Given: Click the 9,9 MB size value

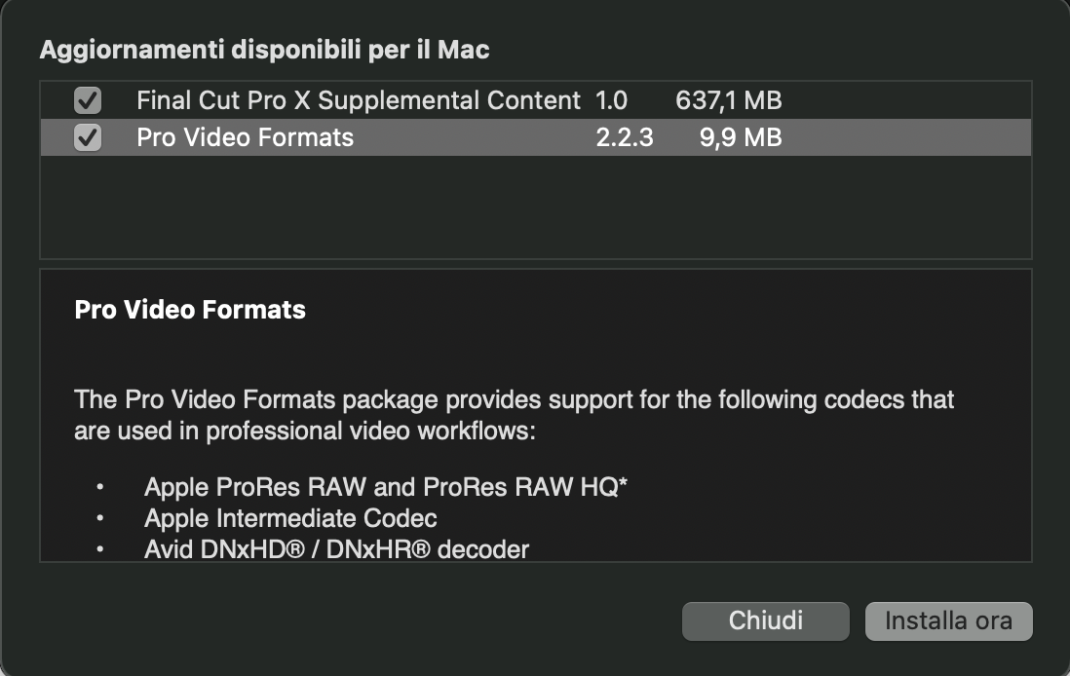Looking at the screenshot, I should pos(741,137).
